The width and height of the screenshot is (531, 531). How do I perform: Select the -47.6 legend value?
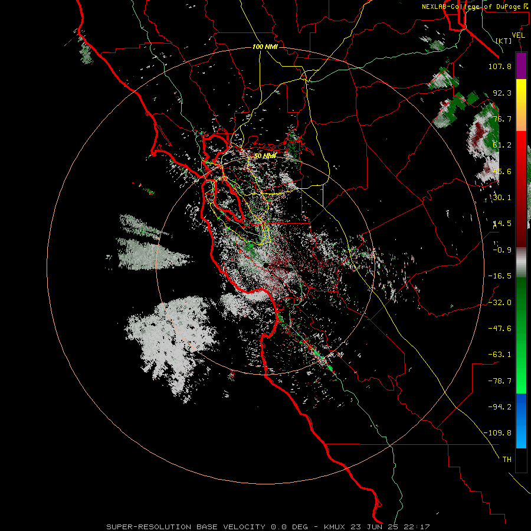(x=500, y=329)
